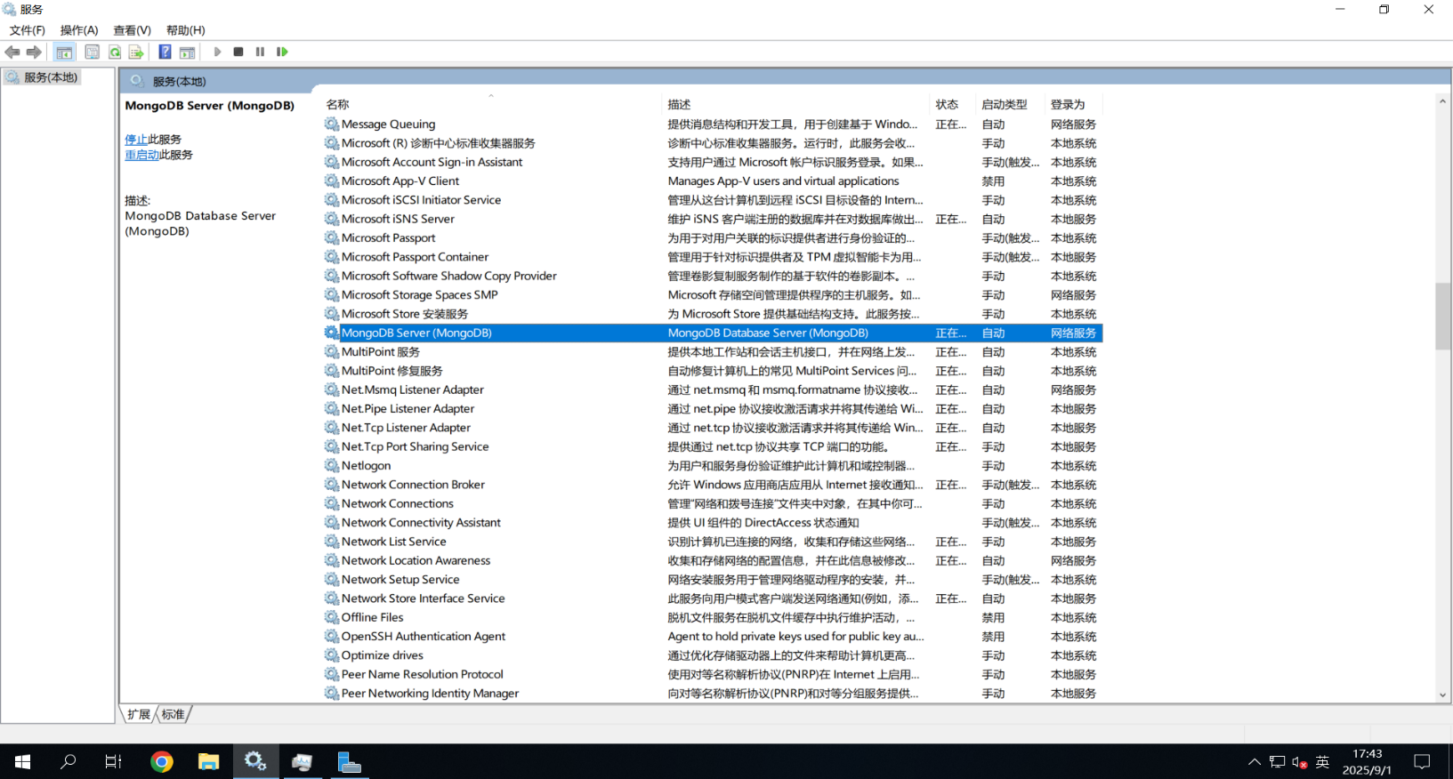Open the 帮助(H) menu
1453x779 pixels.
click(185, 30)
